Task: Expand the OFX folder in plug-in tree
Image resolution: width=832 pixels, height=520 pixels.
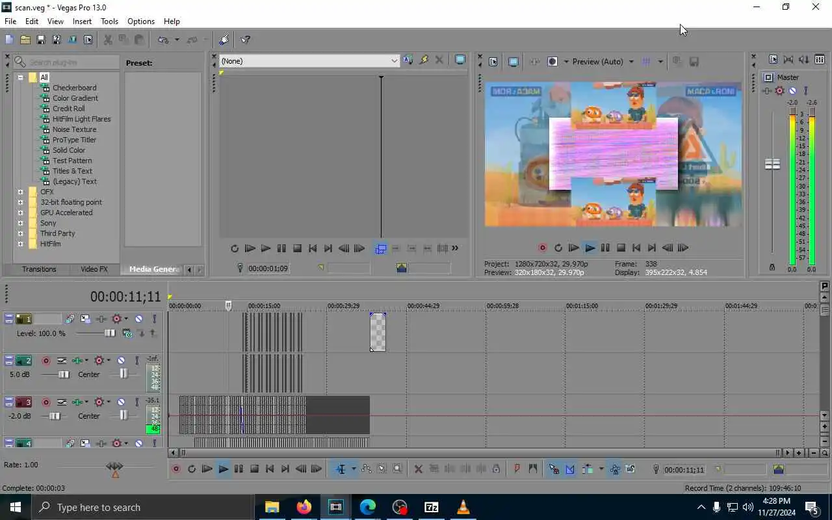Action: [x=20, y=192]
